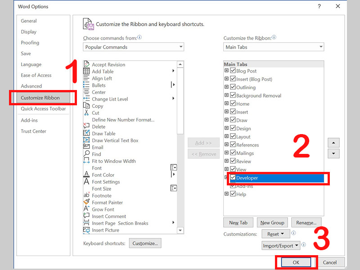This screenshot has width=360, height=270.
Task: Click info icon next to Reset
Action: 293,233
